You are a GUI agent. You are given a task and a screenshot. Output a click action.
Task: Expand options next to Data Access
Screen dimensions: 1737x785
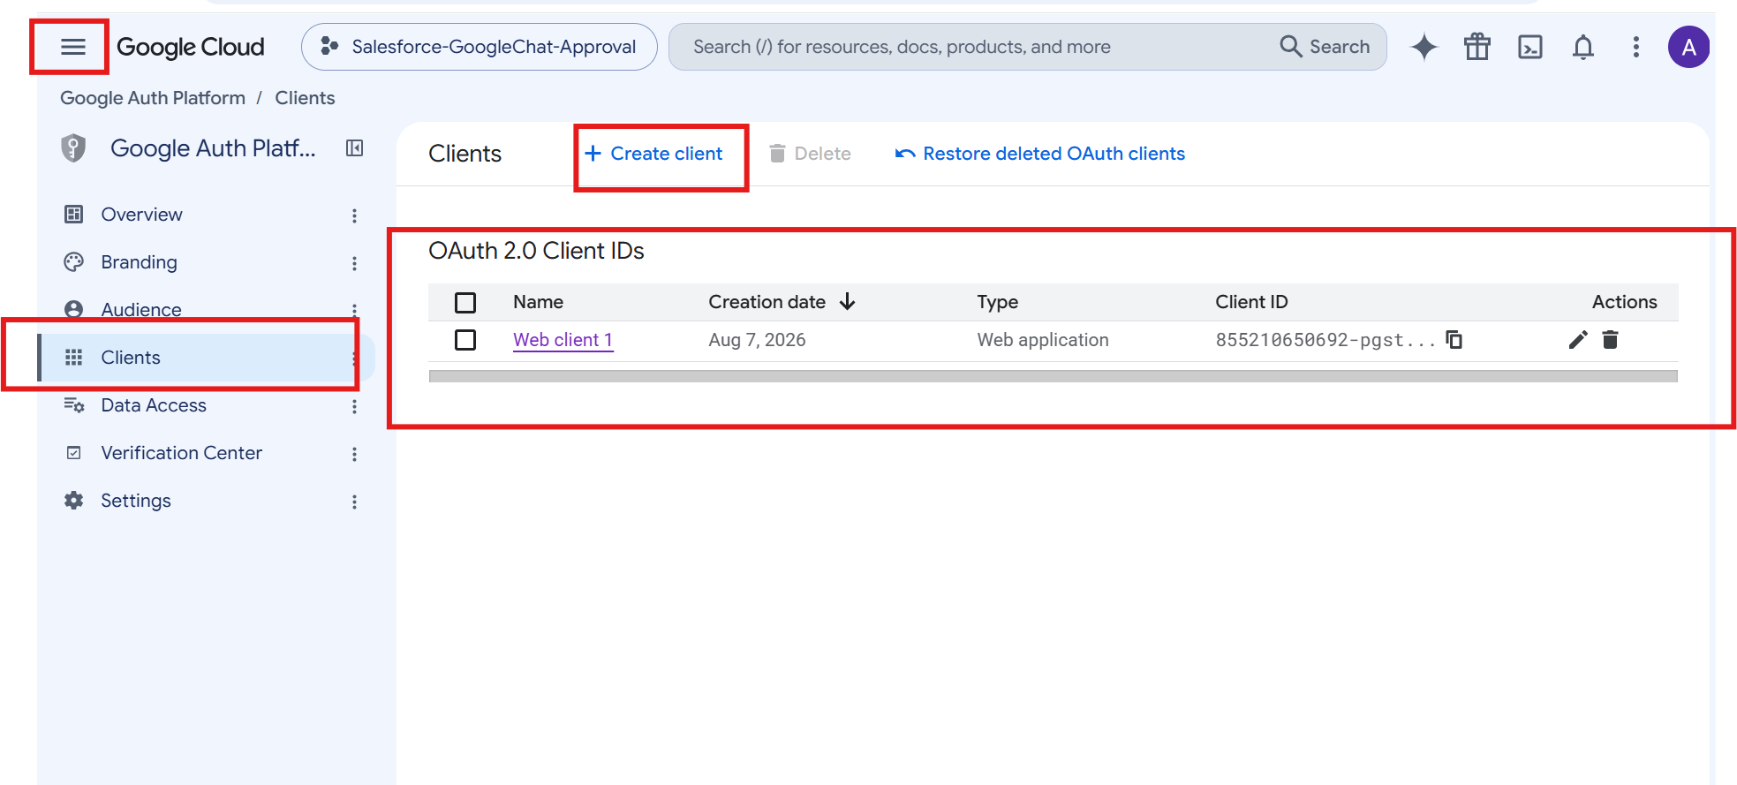pos(354,406)
